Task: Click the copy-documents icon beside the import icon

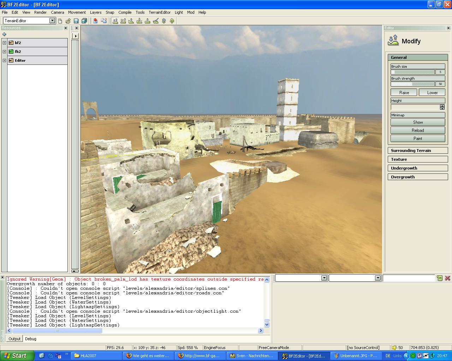Action: pos(104,21)
